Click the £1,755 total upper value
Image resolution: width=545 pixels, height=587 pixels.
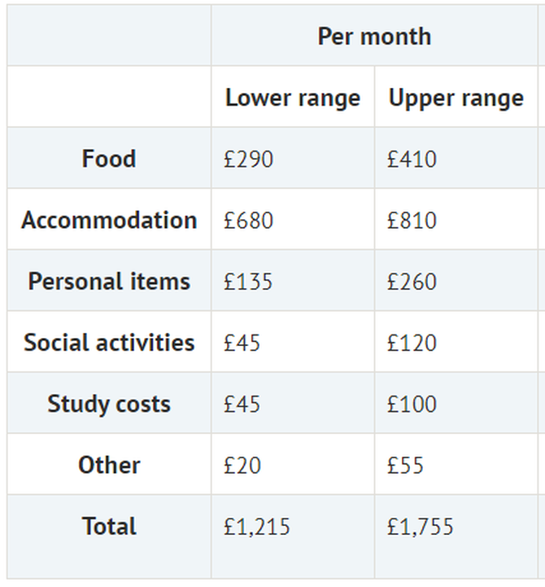point(420,527)
